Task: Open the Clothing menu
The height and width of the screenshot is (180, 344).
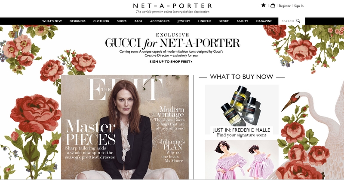Action: coord(101,21)
